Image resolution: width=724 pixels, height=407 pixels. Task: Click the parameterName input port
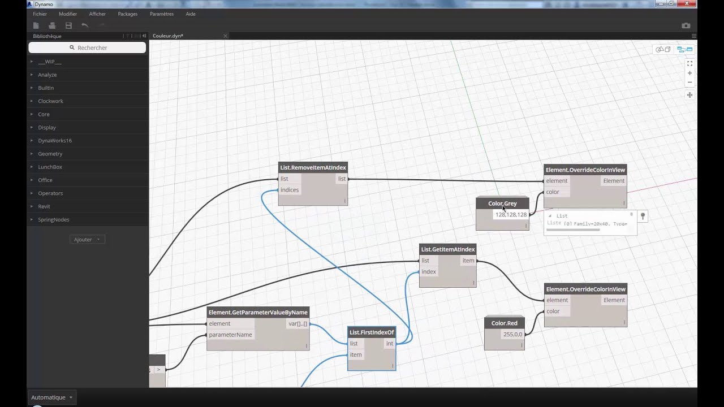point(230,335)
